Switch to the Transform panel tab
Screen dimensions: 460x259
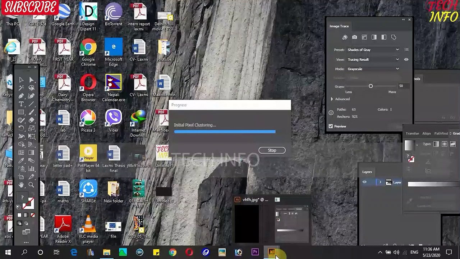(x=412, y=133)
